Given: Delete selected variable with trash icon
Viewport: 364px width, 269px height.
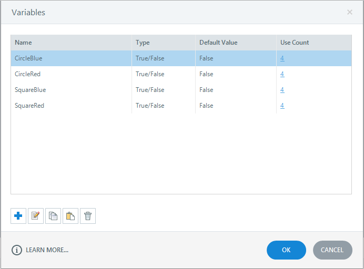Looking at the screenshot, I should [x=88, y=216].
